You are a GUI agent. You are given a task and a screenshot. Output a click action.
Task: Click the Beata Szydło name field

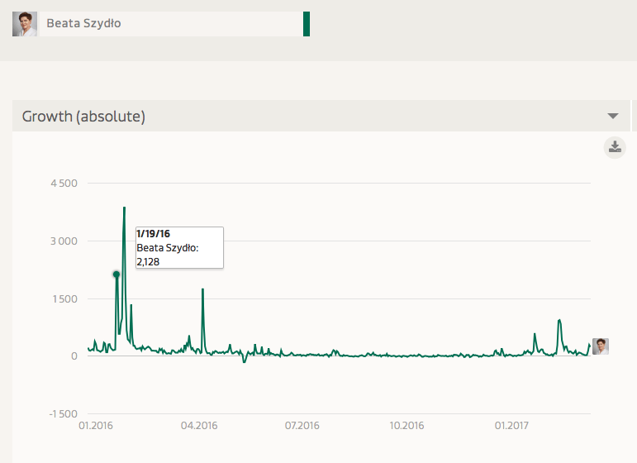coord(171,24)
